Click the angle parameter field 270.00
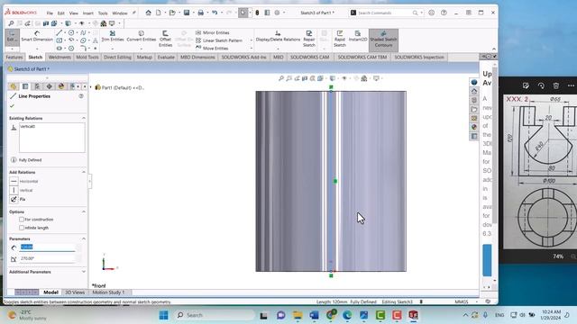Screen dimensions: 577x324 [x=48, y=258]
